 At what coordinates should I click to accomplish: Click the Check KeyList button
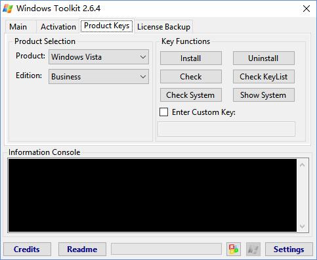pos(264,77)
